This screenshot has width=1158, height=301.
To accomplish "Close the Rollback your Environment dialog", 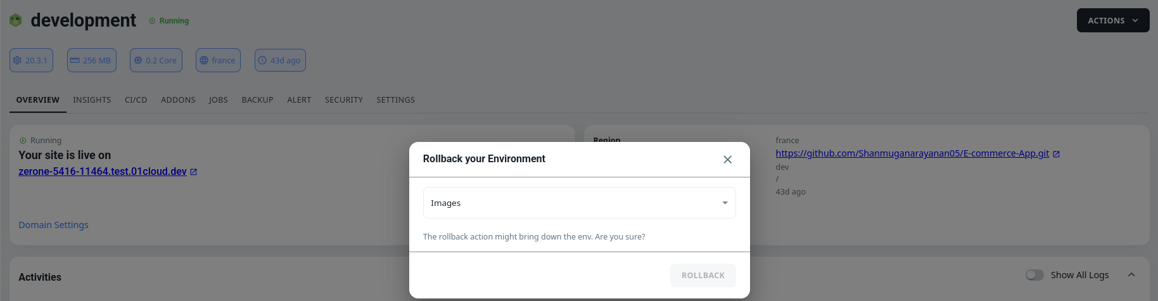I will pyautogui.click(x=727, y=160).
